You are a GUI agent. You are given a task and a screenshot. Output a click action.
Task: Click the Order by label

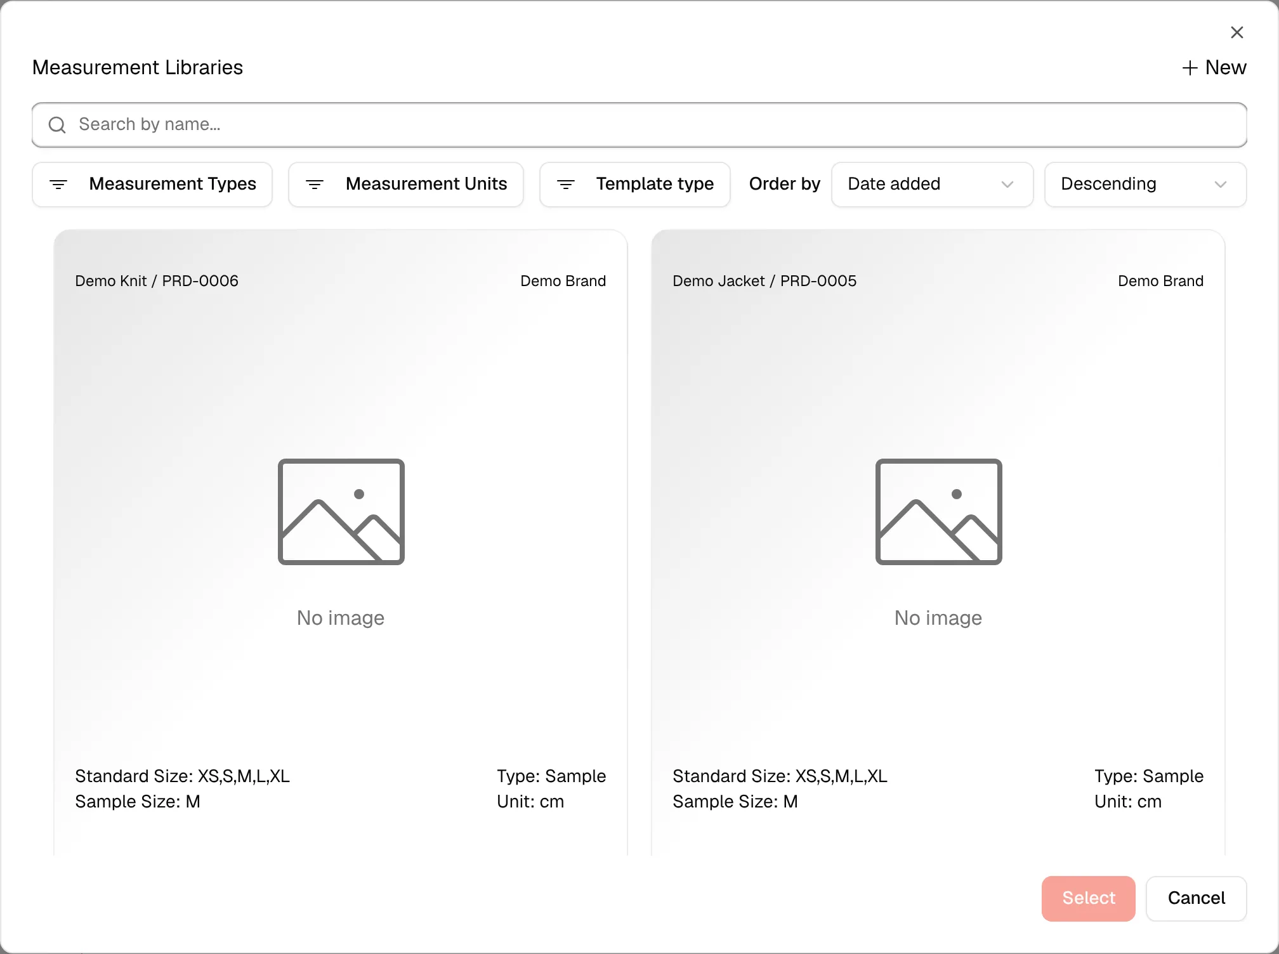(785, 185)
